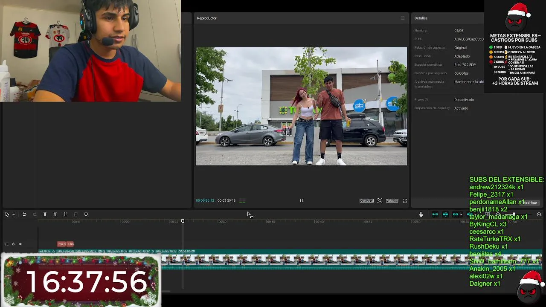Click the current timecode 00:00:26:12
This screenshot has width=546, height=307.
pyautogui.click(x=205, y=200)
